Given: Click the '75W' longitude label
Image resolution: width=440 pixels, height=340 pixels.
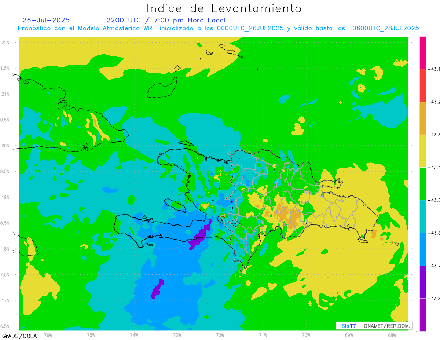Looking at the screenshot, I should 91,335.
